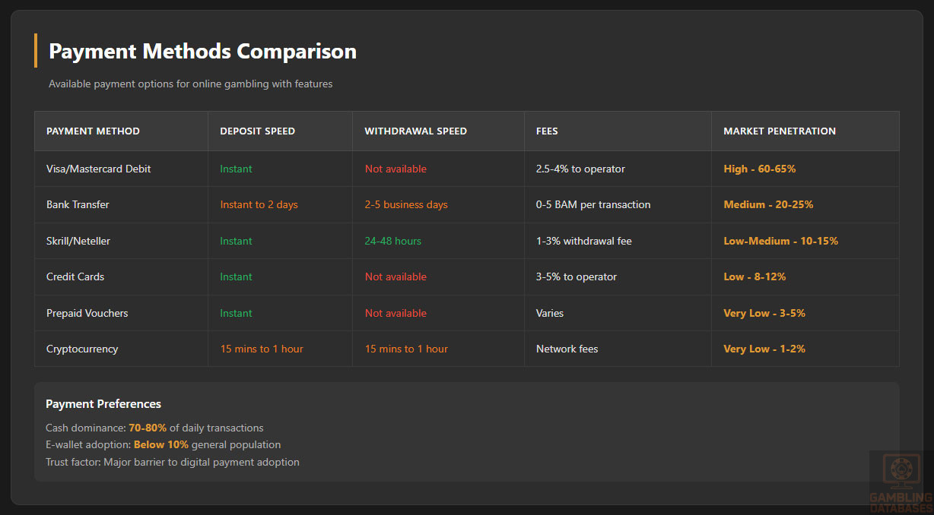This screenshot has width=934, height=515.
Task: Click the Visa/Mastercard Debit row label
Action: tap(99, 169)
